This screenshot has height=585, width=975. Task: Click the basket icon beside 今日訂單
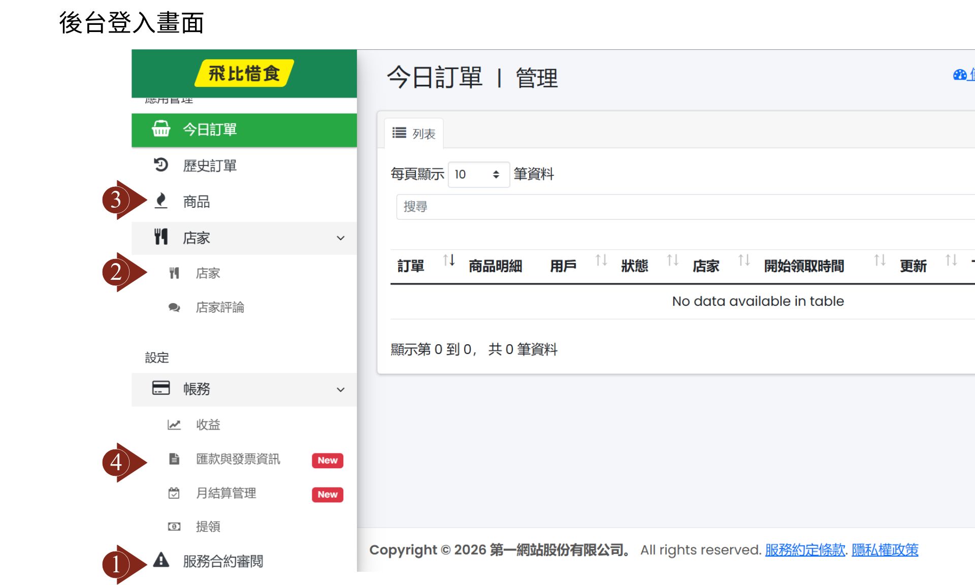tap(161, 129)
